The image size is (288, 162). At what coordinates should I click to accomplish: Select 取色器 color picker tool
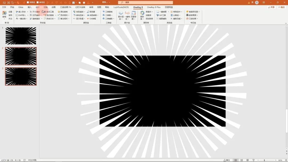91,12
